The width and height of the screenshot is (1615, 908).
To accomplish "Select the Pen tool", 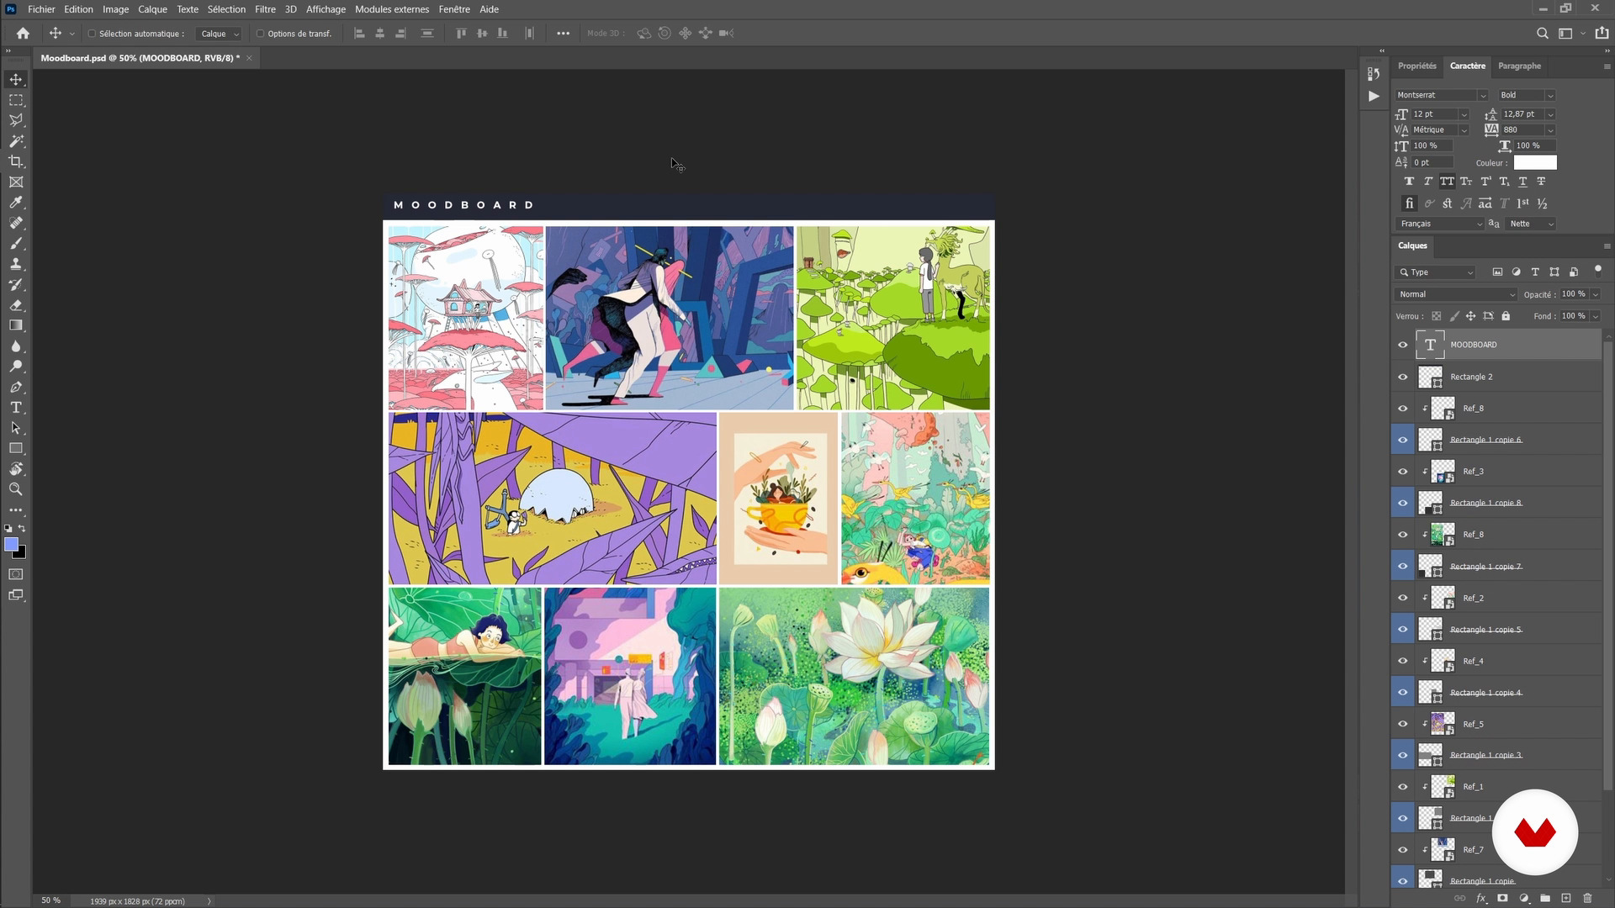I will [16, 387].
